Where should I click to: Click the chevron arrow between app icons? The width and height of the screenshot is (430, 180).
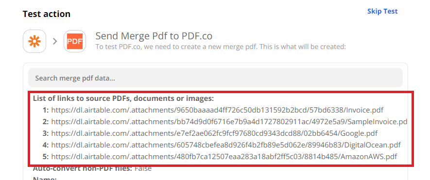point(55,41)
